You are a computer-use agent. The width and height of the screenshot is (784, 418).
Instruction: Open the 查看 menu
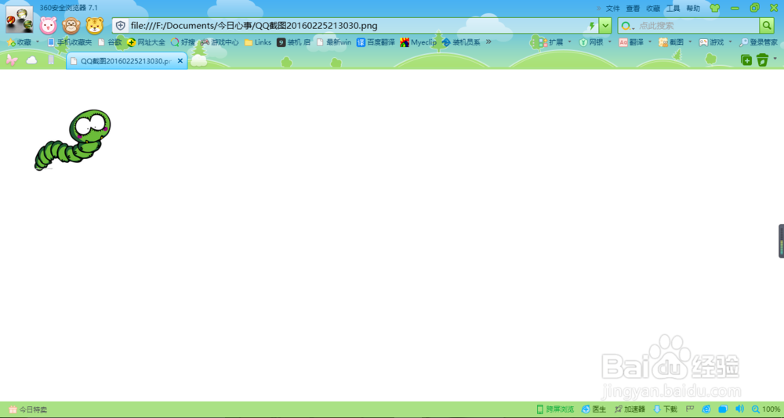[x=633, y=9]
